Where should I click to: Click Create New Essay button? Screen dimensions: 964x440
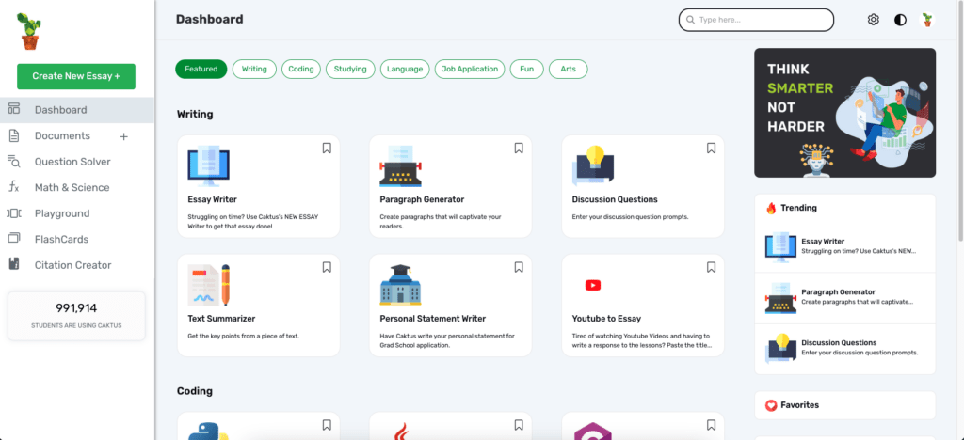(76, 76)
